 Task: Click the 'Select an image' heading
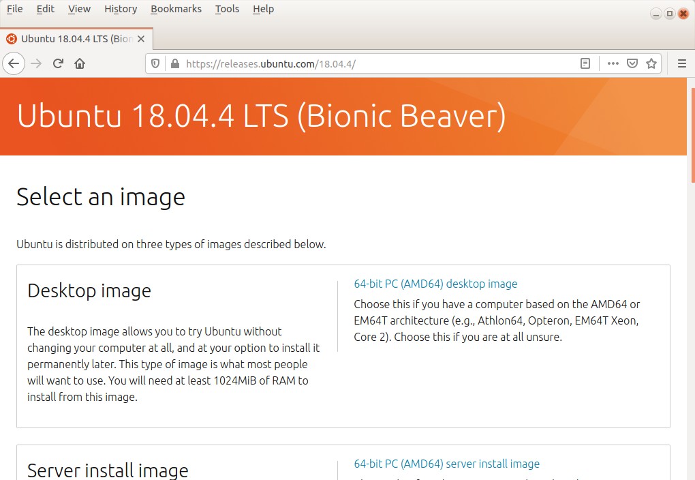101,197
